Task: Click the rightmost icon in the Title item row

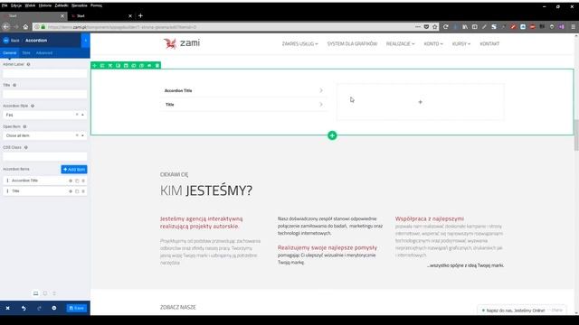Action: point(83,191)
